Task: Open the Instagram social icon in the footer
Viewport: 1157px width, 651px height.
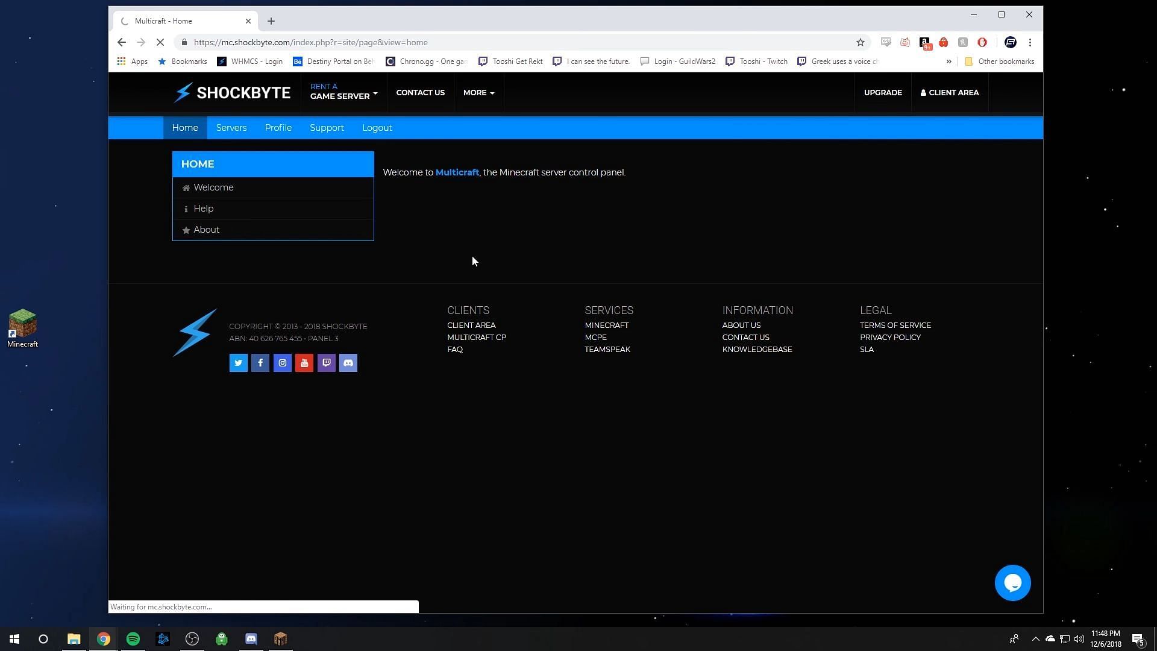Action: 282,363
